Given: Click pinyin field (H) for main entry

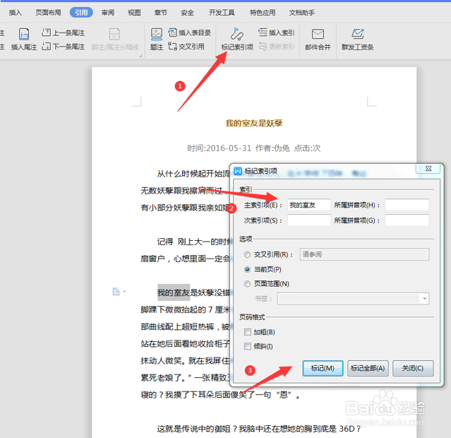Looking at the screenshot, I should [407, 205].
